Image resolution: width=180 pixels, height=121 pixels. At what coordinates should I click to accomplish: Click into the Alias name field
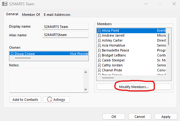tap(65, 35)
